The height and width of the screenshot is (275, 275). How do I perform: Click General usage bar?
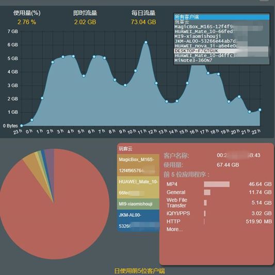[x=207, y=192]
